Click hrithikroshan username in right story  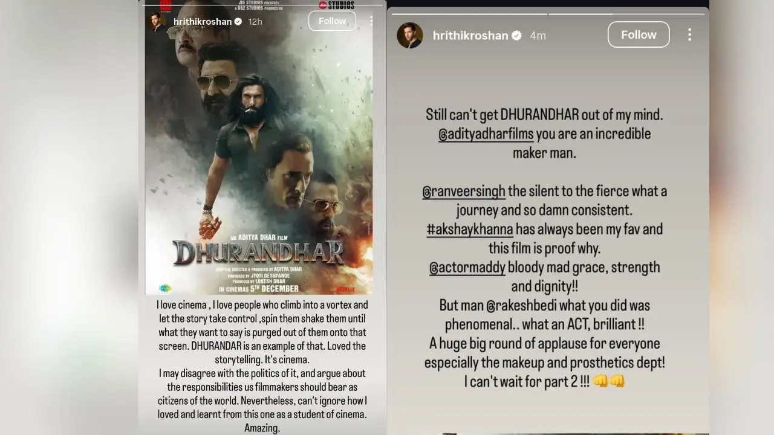point(470,36)
